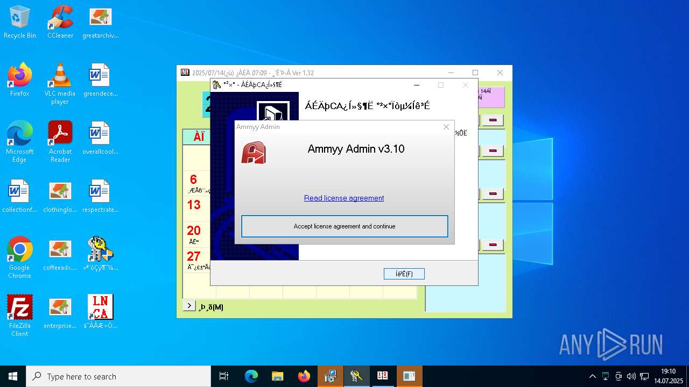689x387 pixels.
Task: Switch to calendar app taskbar item
Action: [x=383, y=376]
